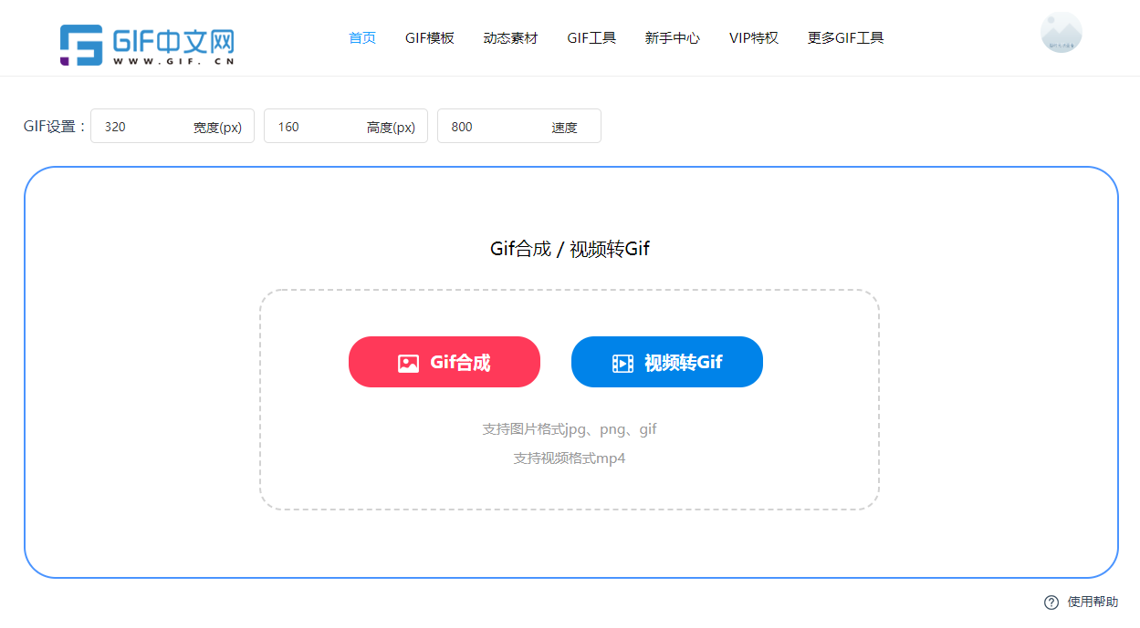1140x628 pixels.
Task: Click the blue 视频转Gif button
Action: pyautogui.click(x=667, y=361)
